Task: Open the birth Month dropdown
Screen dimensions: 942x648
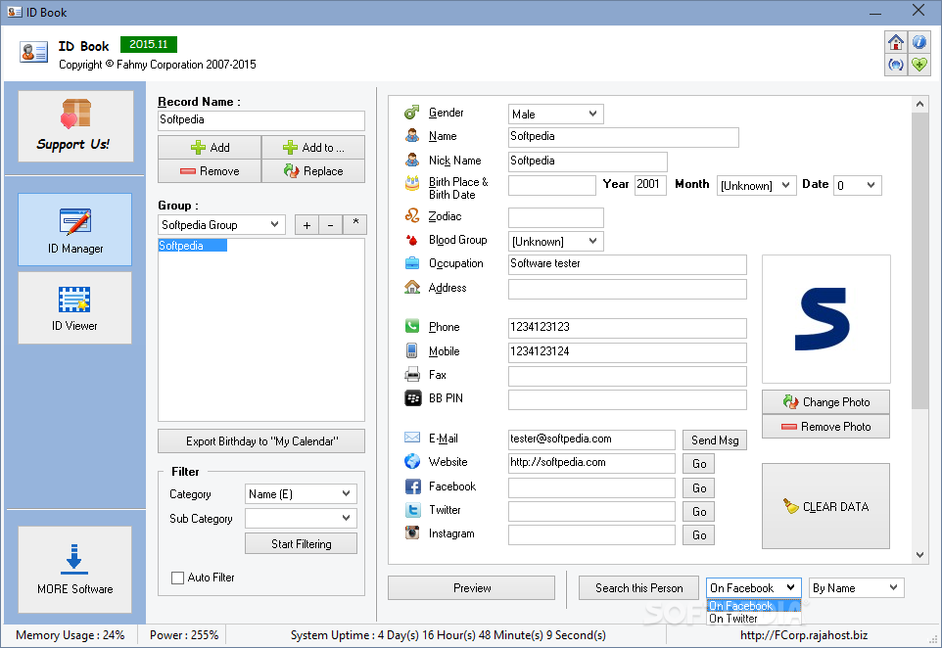Action: [x=756, y=186]
